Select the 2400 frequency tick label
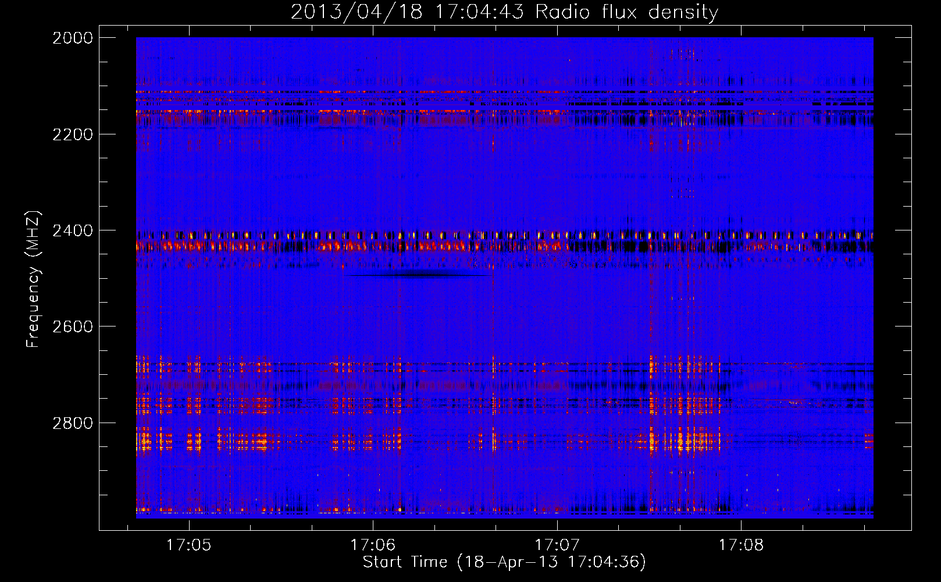941x582 pixels. pos(73,231)
